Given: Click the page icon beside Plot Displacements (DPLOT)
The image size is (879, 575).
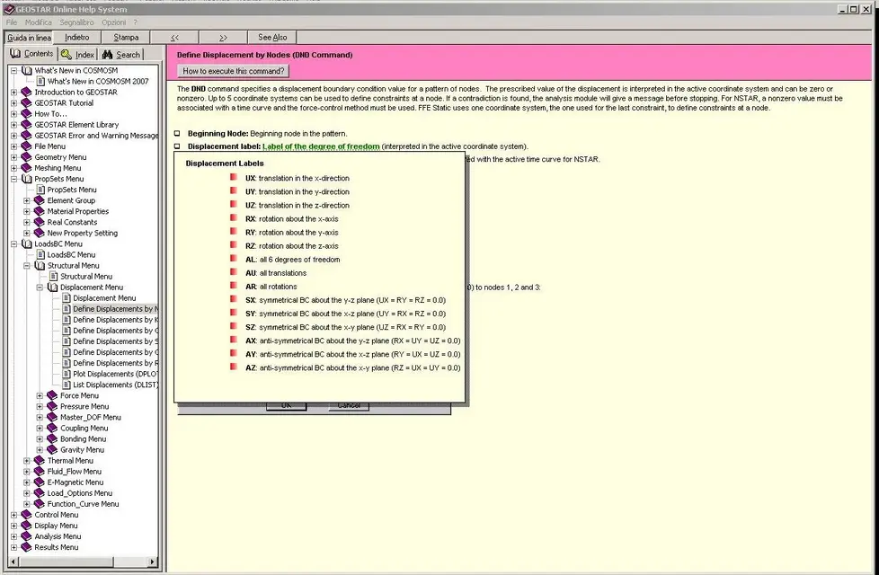Looking at the screenshot, I should click(66, 374).
